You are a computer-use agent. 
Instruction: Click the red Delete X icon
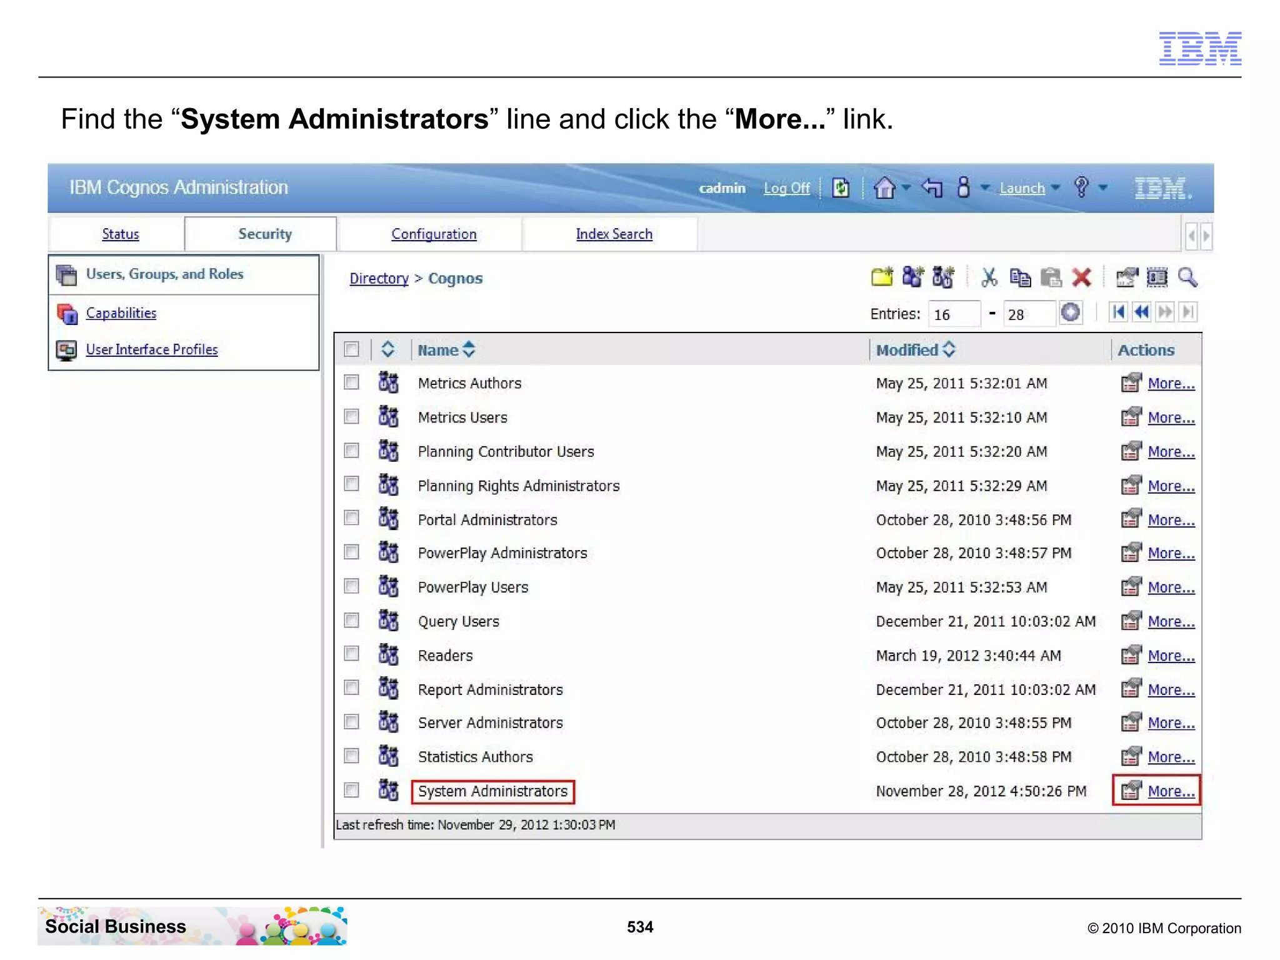(x=1081, y=277)
